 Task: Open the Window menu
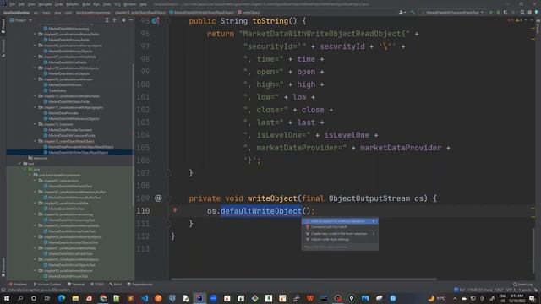(x=129, y=4)
